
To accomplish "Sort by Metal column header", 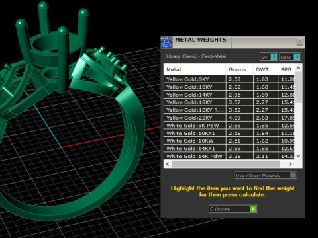I will pyautogui.click(x=195, y=69).
